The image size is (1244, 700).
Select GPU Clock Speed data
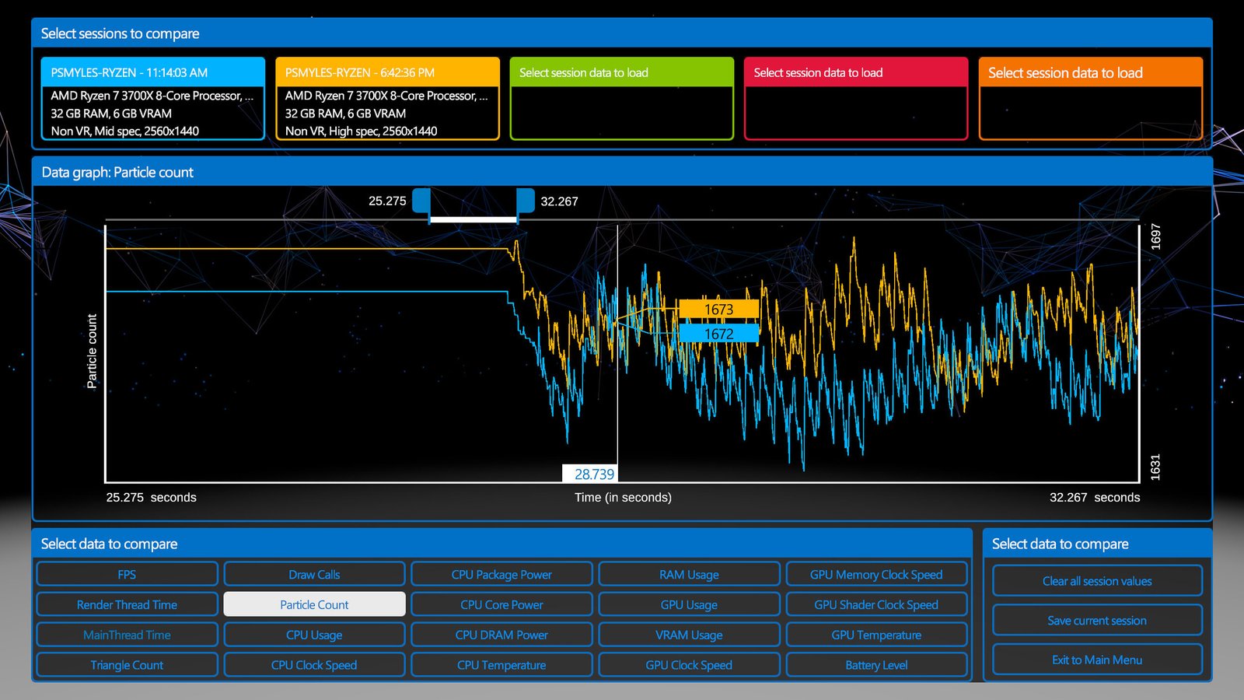click(689, 665)
